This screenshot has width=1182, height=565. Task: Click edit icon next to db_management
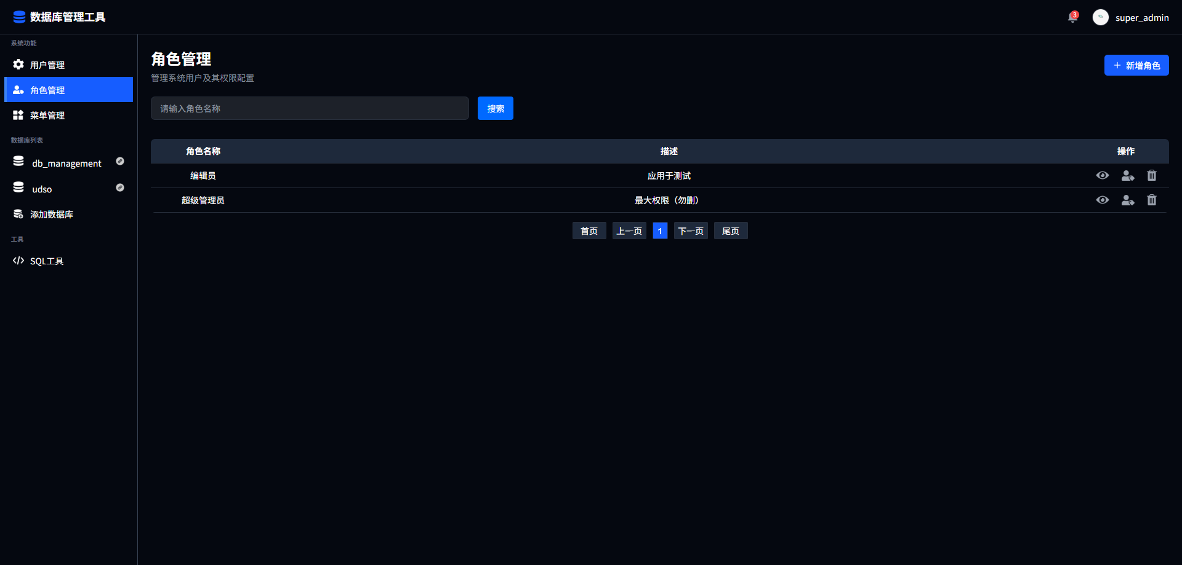[x=120, y=162]
